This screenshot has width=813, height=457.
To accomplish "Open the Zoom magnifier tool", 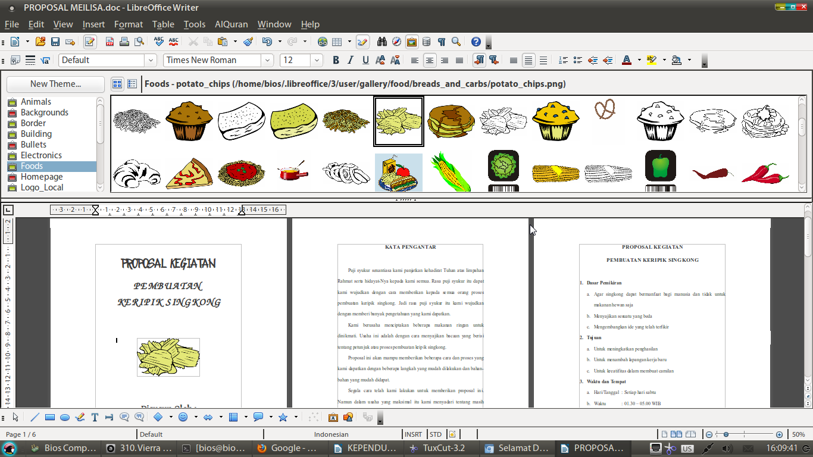I will [456, 42].
